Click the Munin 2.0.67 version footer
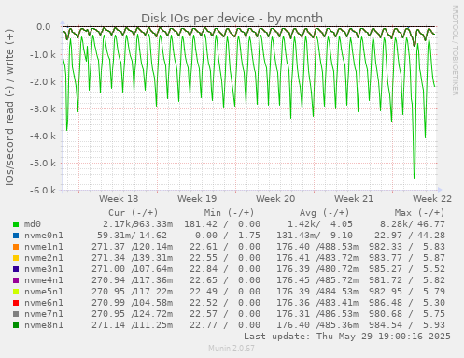Screen dimensions: 464x358 [232, 348]
